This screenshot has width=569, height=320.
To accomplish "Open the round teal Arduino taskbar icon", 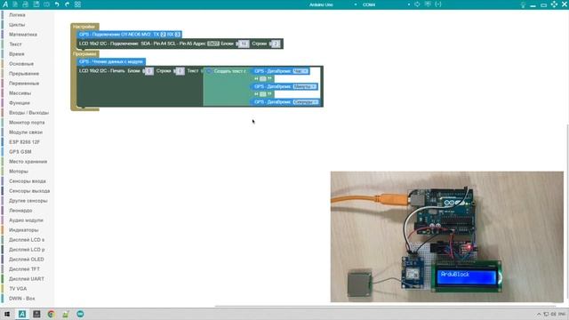I will pyautogui.click(x=80, y=314).
